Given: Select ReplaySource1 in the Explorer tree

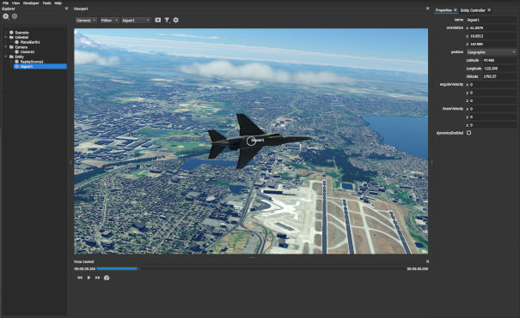Looking at the screenshot, I should click(x=32, y=62).
